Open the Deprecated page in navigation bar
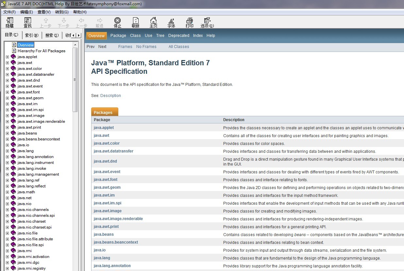This screenshot has width=404, height=271. (179, 36)
